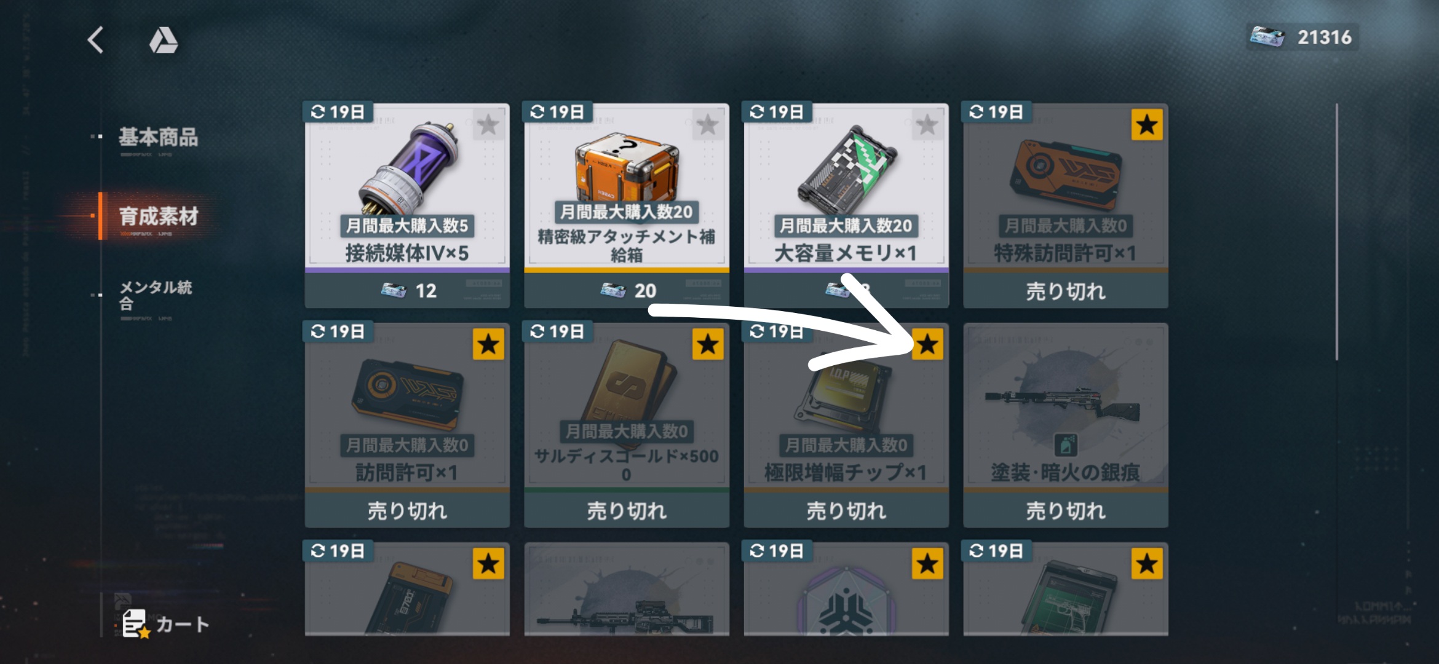The image size is (1439, 664).
Task: Tap the サルディスゴールド×5000 gold bar item
Action: tap(627, 424)
